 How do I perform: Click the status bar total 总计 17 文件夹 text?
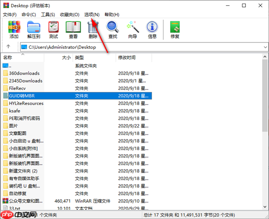[189, 215]
